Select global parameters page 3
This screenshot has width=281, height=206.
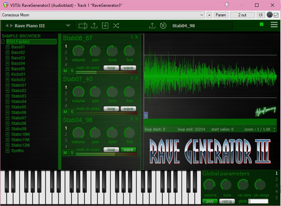277,186
